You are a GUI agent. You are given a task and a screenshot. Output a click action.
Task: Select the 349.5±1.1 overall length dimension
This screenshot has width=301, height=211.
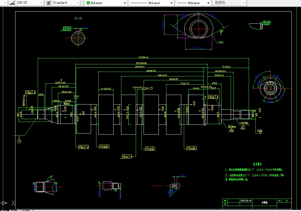143,57
